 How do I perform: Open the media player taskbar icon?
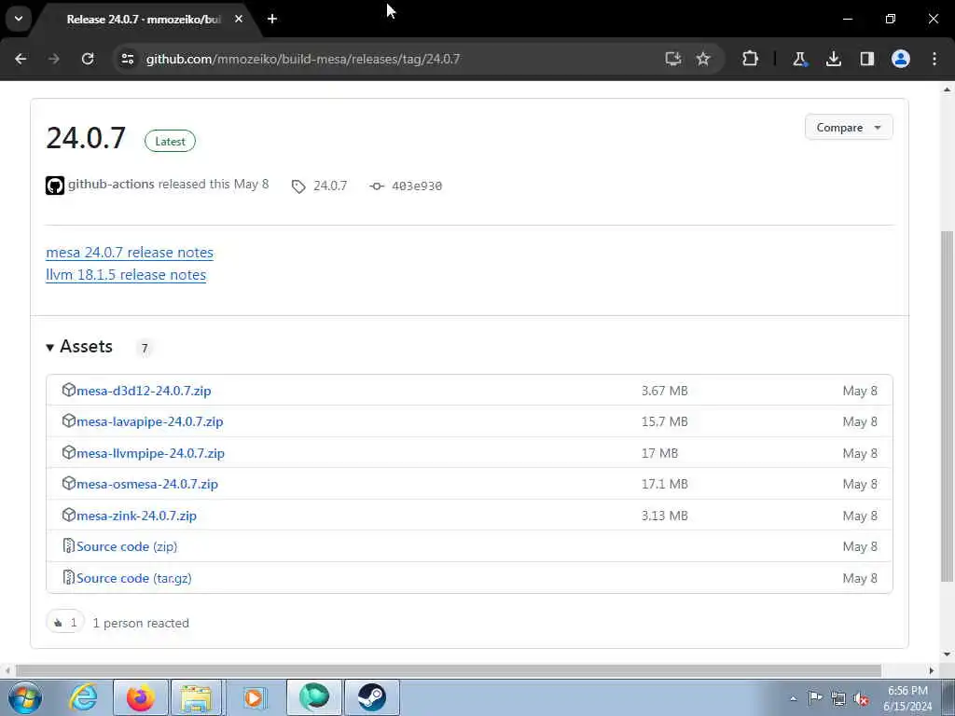[x=254, y=697]
